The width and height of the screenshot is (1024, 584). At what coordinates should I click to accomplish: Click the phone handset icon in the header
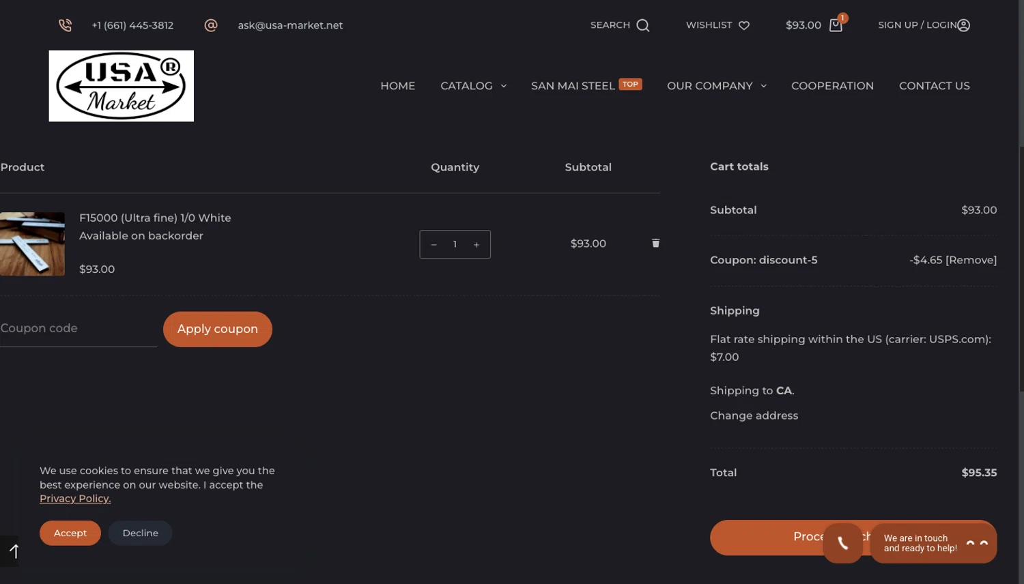tap(65, 25)
